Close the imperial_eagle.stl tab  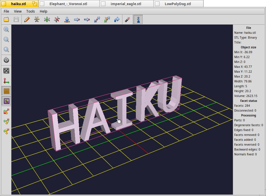[x=103, y=4]
